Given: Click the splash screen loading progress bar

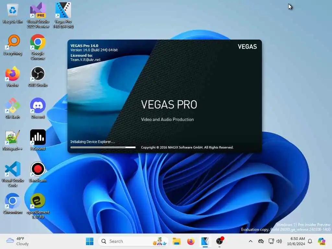Looking at the screenshot, I should click(103, 147).
